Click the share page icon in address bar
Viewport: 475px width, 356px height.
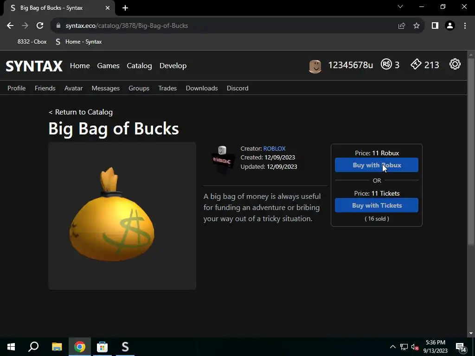tap(402, 26)
